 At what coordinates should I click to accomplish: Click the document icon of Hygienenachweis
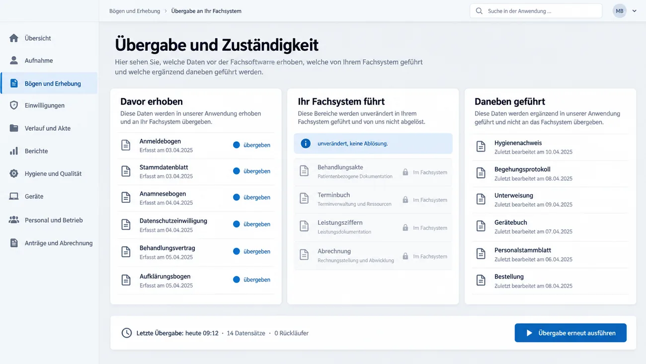click(481, 146)
